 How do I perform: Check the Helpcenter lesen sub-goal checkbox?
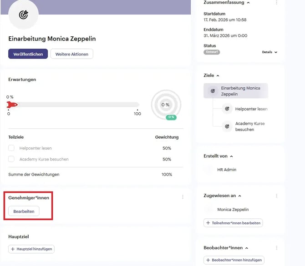coord(11,148)
